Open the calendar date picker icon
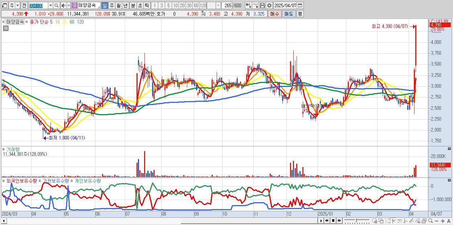This screenshot has height=225, width=453. 300,5
